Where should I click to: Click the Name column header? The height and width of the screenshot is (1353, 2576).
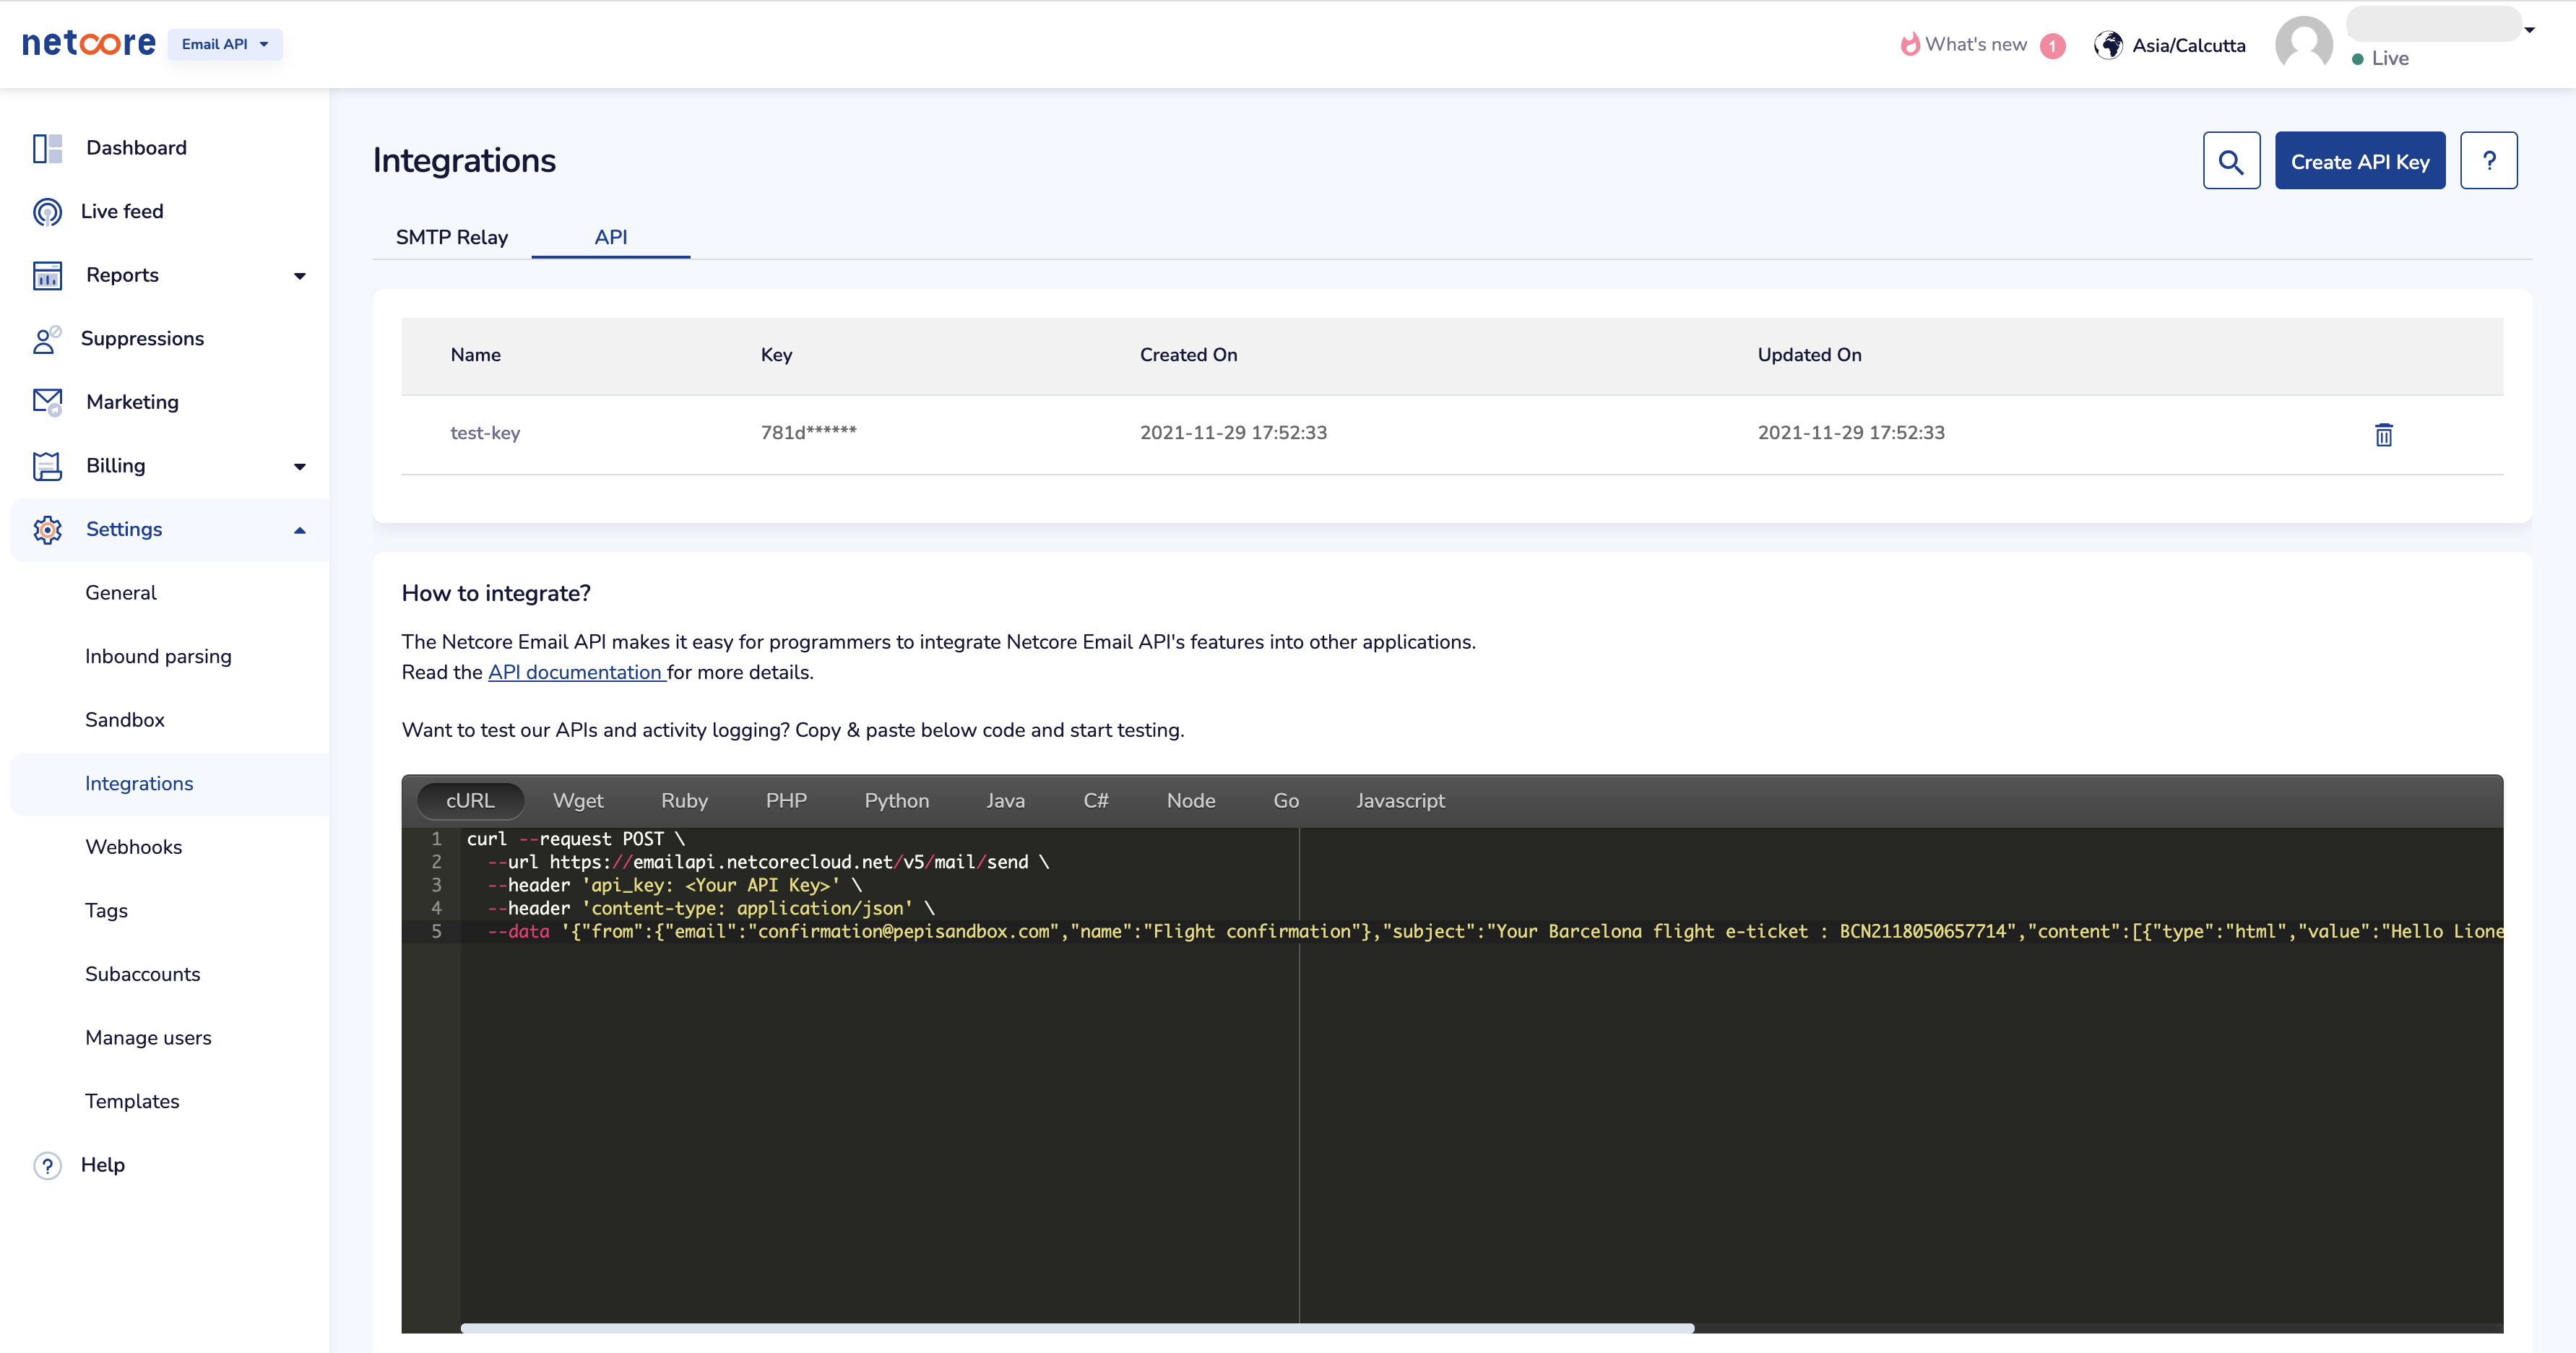click(x=475, y=355)
